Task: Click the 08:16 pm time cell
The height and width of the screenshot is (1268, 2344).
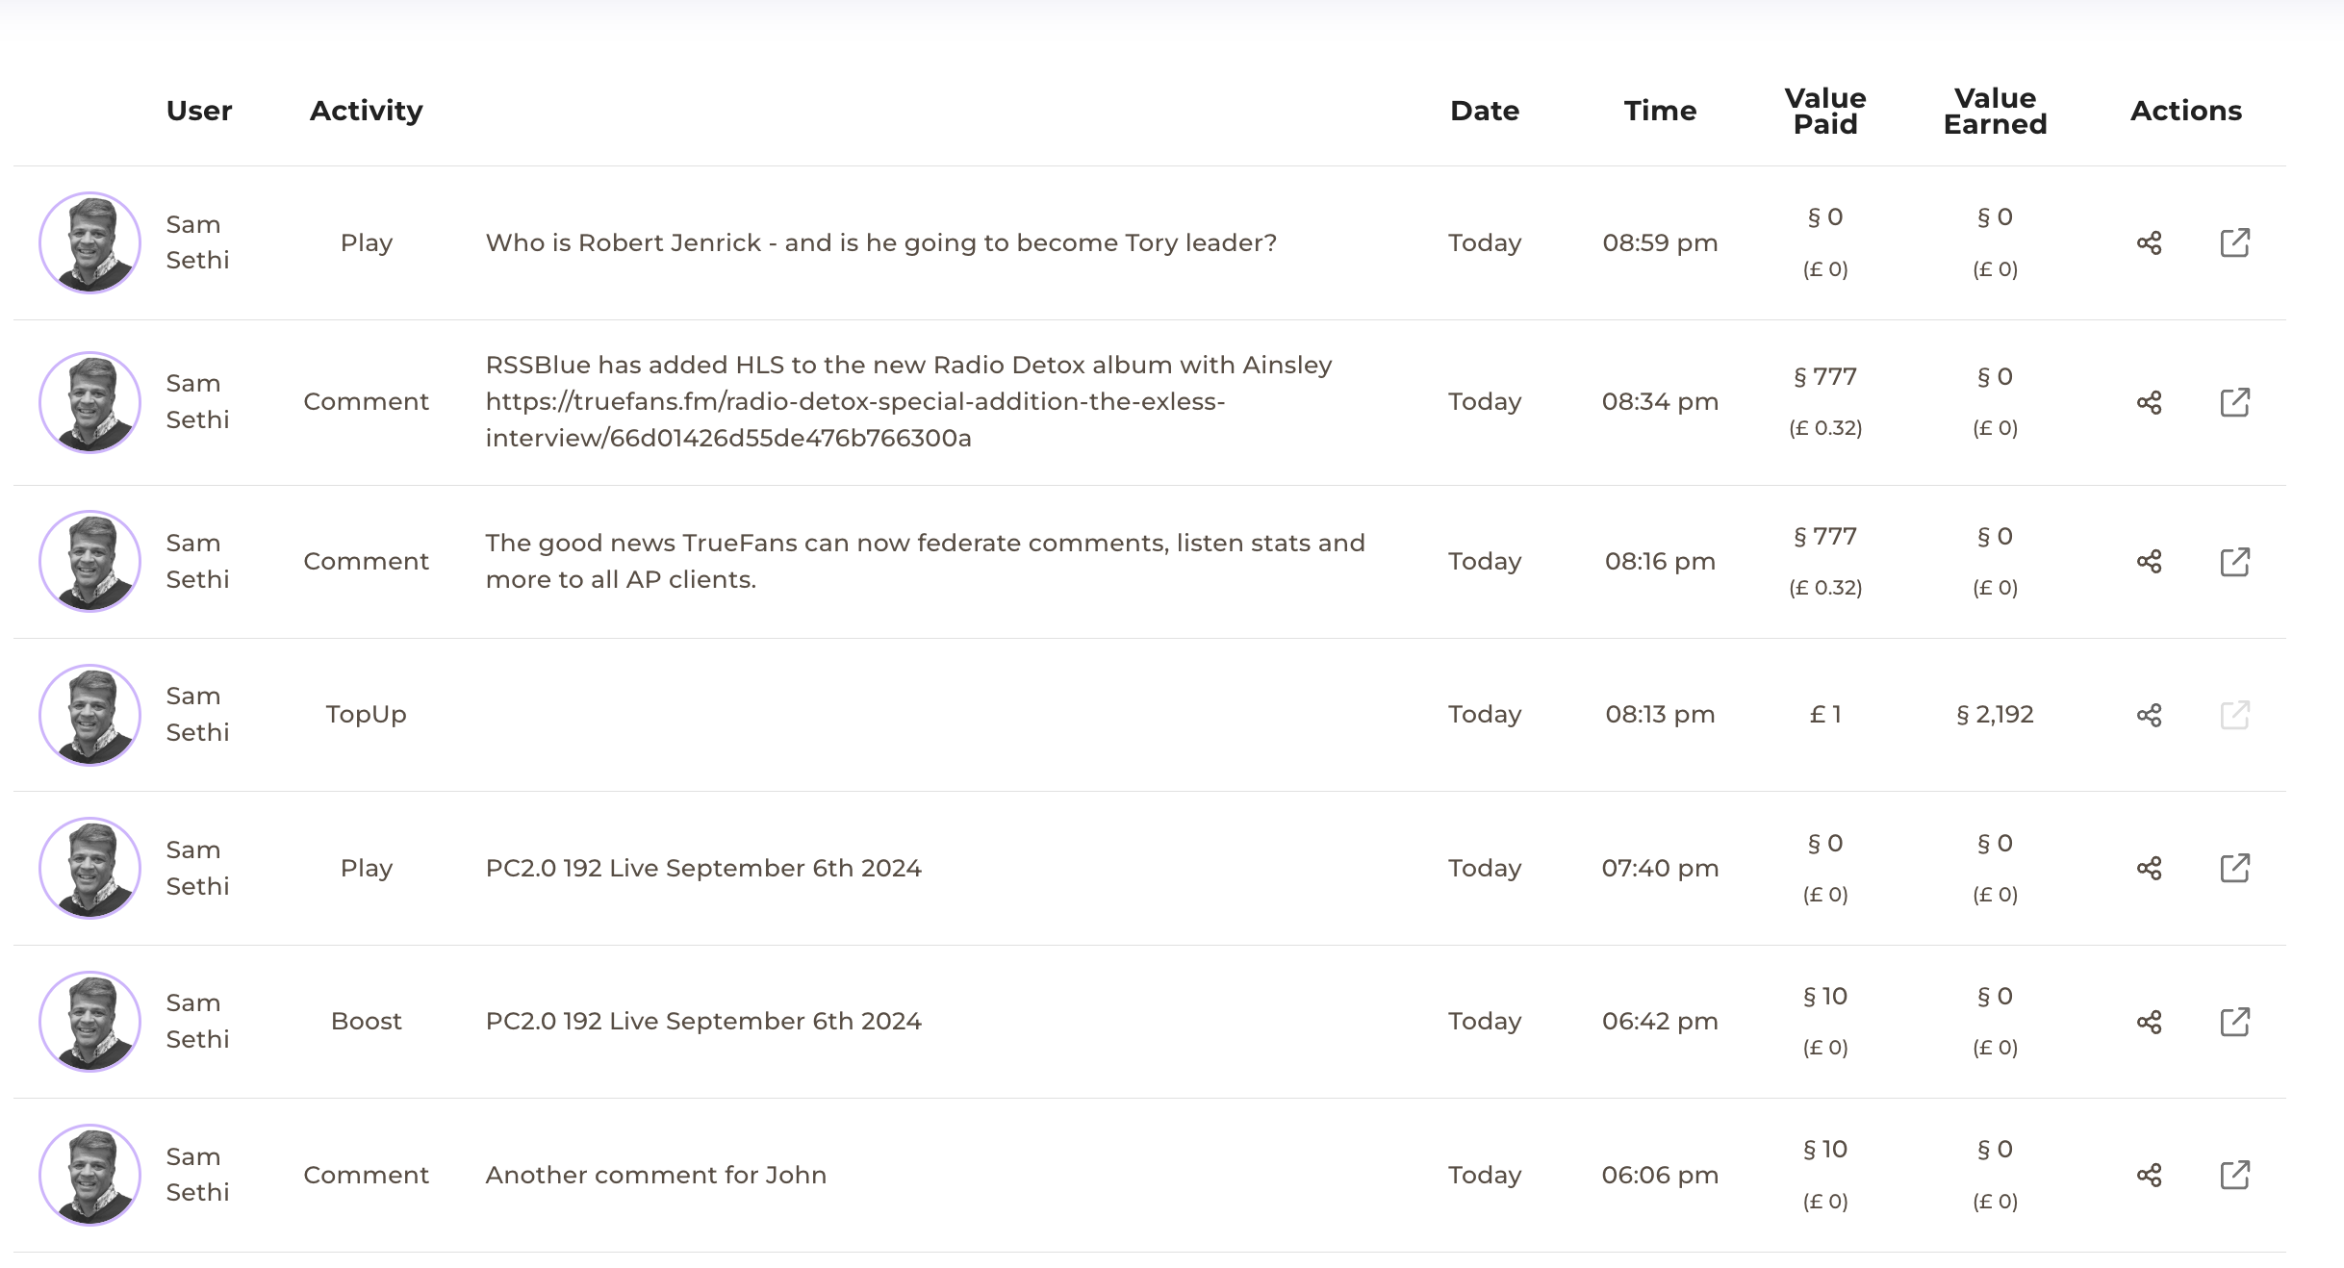Action: click(x=1660, y=561)
